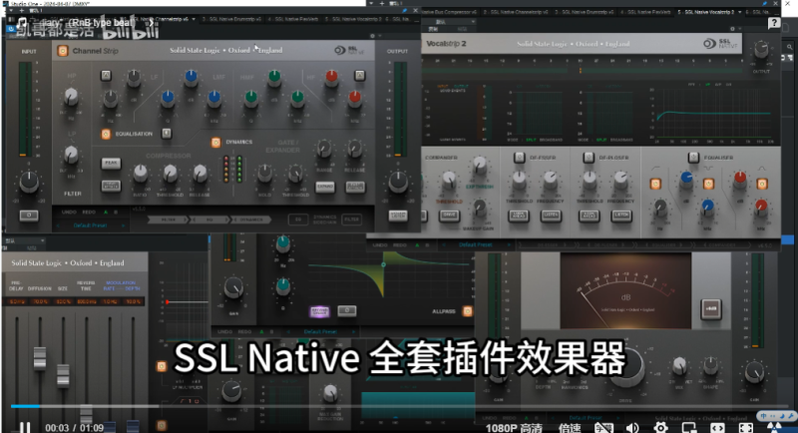The width and height of the screenshot is (798, 433).
Task: Click DE-ESSER LISTEN button
Action: coord(552,216)
